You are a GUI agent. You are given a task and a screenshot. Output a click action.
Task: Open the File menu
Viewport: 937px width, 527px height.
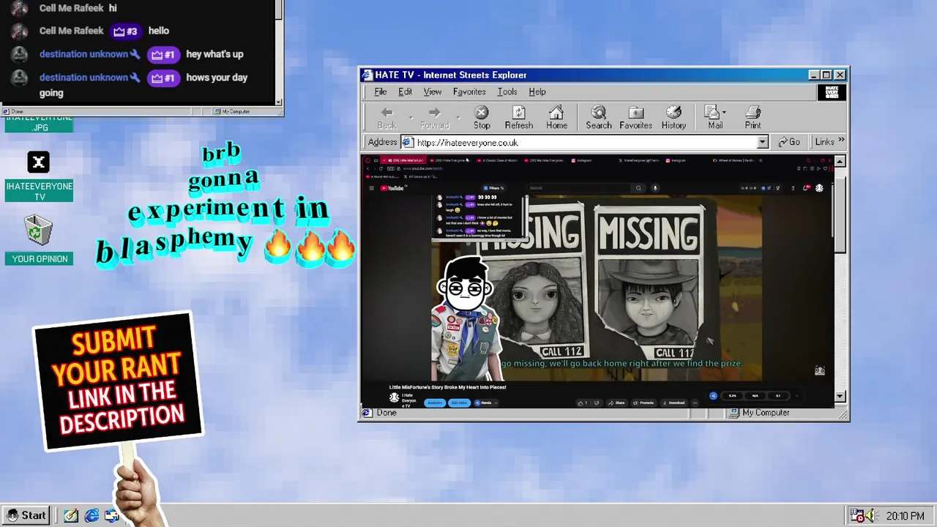381,91
